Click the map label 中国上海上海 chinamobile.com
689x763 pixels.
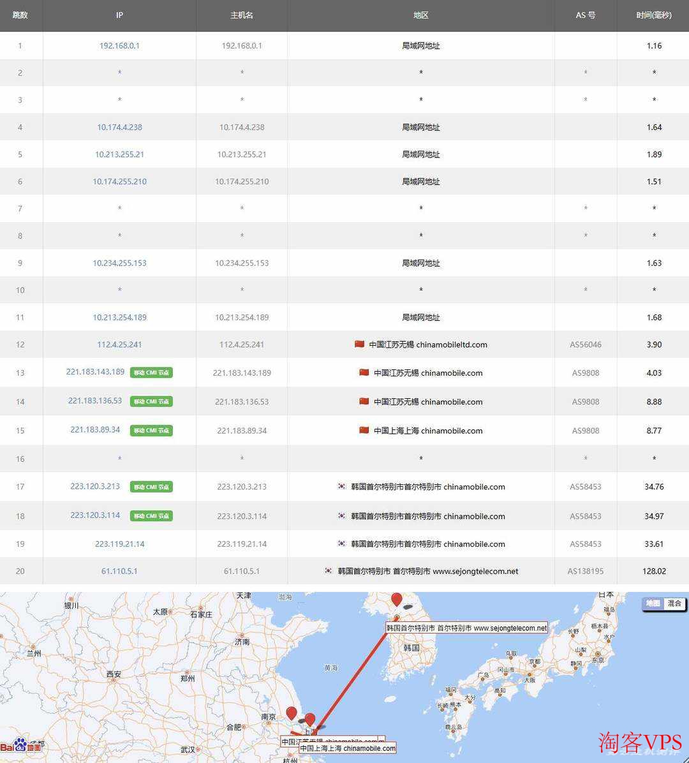point(348,748)
